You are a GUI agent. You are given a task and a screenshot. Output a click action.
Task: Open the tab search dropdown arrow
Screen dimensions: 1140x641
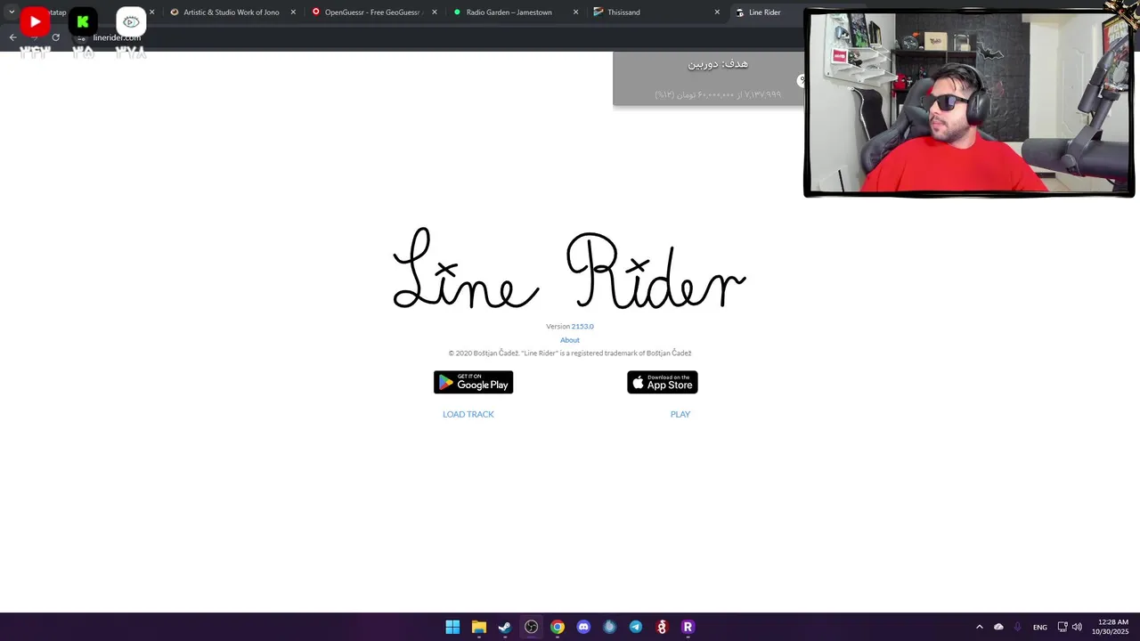coord(12,12)
